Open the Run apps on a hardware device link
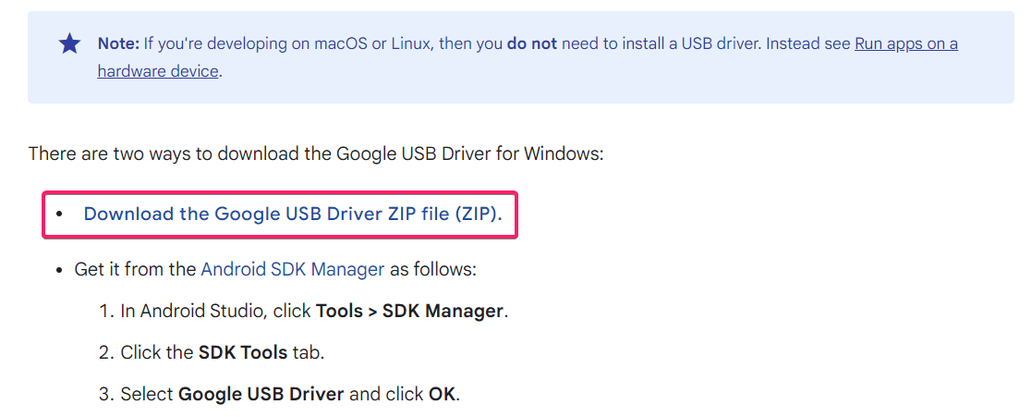1032x417 pixels. pos(905,43)
